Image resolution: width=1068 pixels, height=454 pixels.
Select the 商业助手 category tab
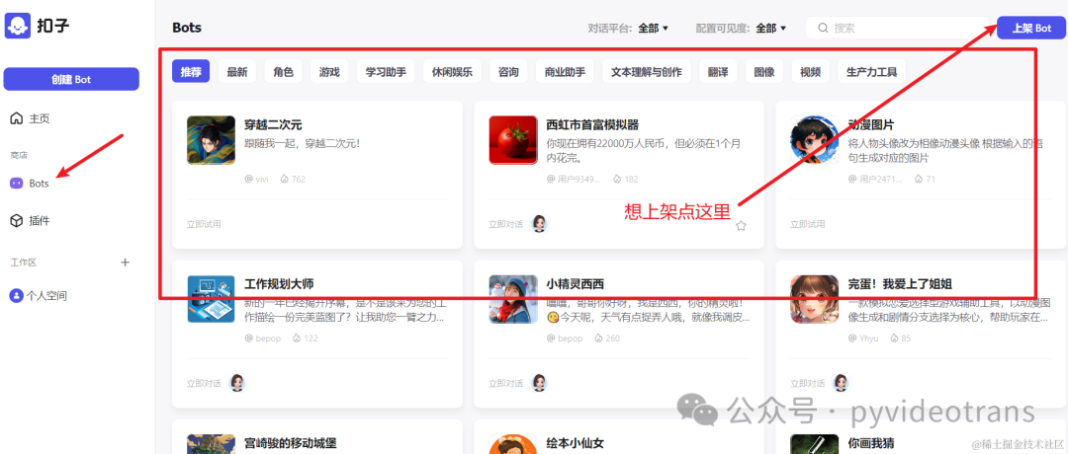pos(565,71)
